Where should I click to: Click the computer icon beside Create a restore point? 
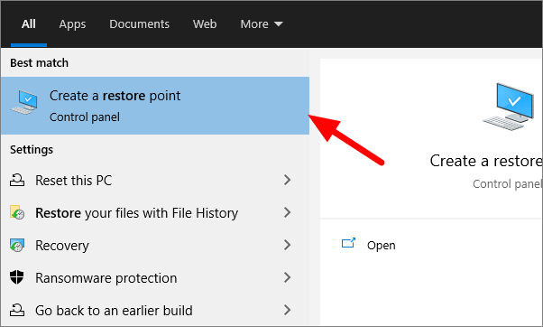[x=24, y=102]
